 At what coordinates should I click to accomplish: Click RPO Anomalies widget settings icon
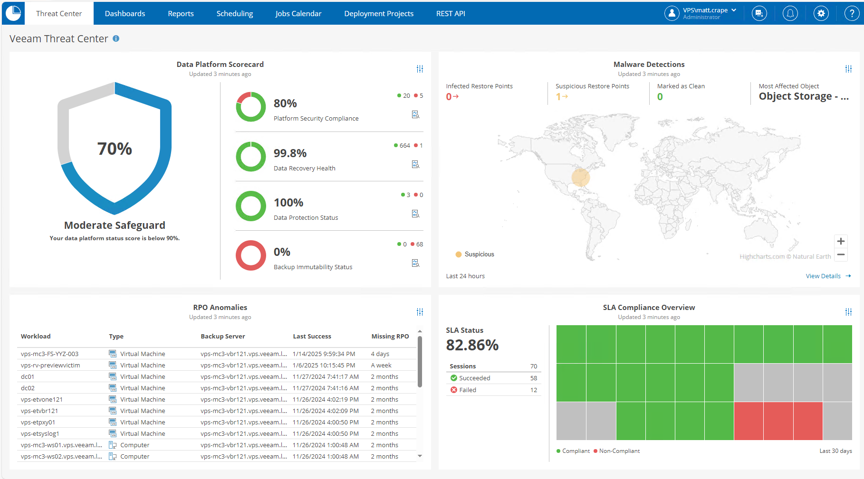pyautogui.click(x=420, y=312)
